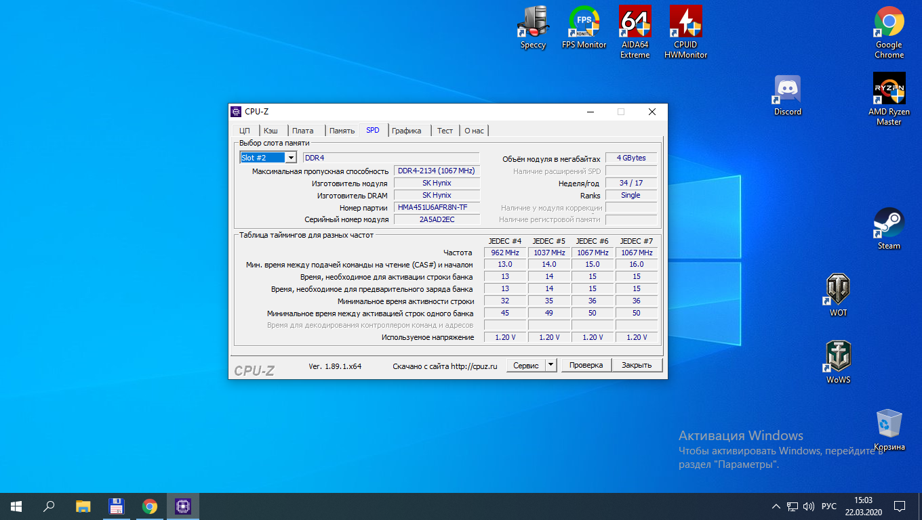The height and width of the screenshot is (520, 922).
Task: Click the CPU-Z icon in the taskbar
Action: pos(183,506)
